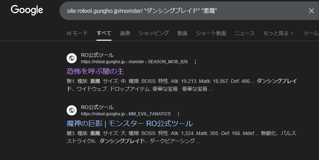The height and width of the screenshot is (160, 319).
Task: Open the ショート動画 tab
Action: 211,33
